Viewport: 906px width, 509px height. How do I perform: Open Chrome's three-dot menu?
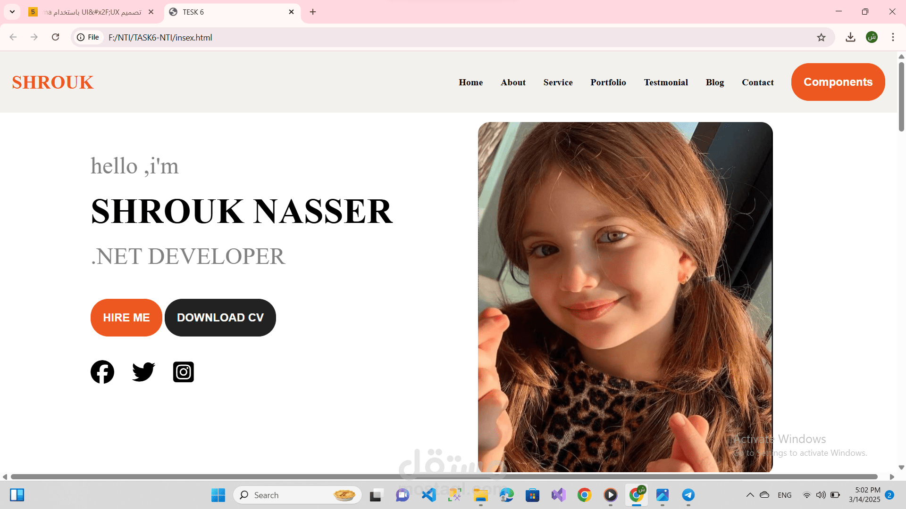coord(893,37)
